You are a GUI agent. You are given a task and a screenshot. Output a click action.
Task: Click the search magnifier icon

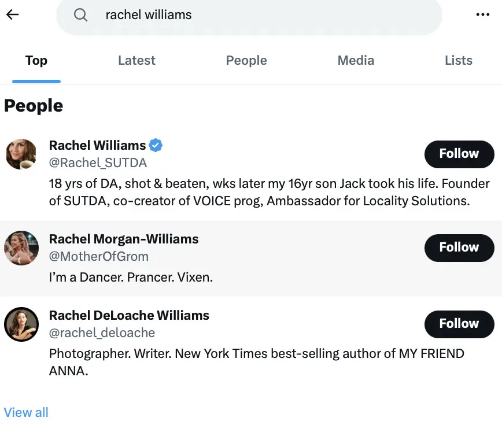80,15
